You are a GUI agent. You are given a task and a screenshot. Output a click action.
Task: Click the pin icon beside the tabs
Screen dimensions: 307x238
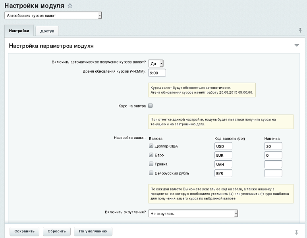(300, 30)
